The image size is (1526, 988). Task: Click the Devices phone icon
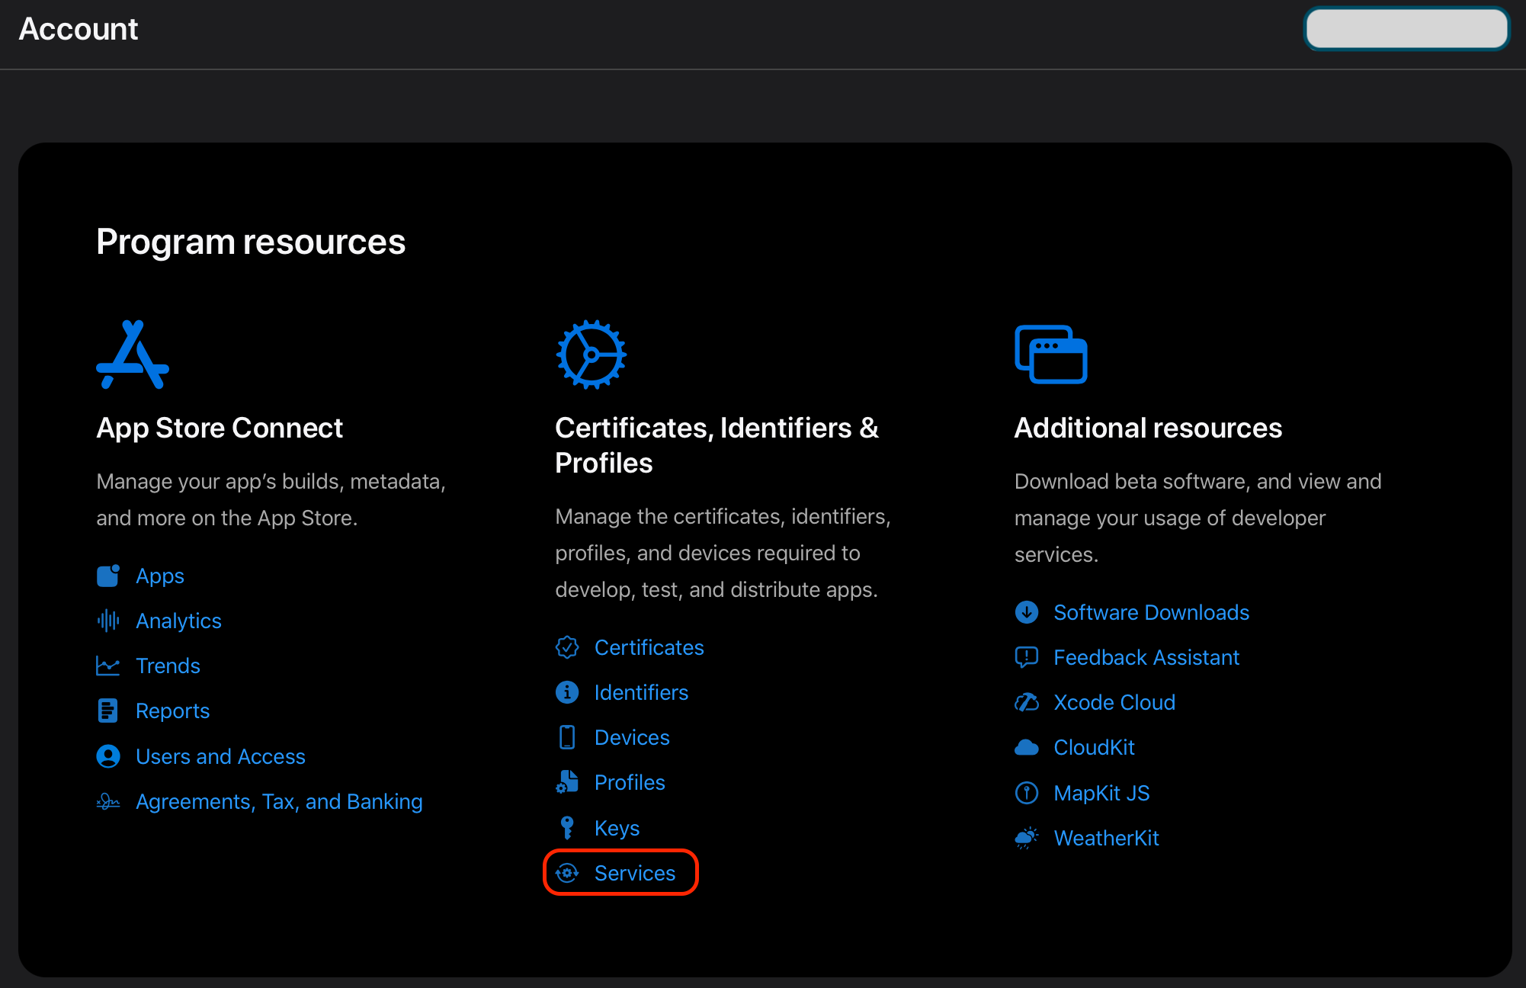click(567, 737)
